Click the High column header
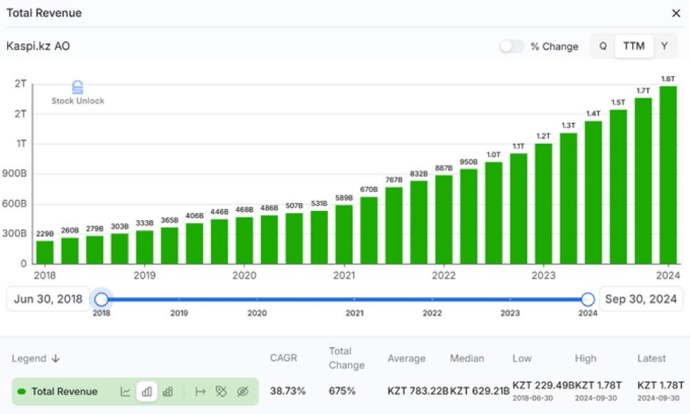Image resolution: width=690 pixels, height=414 pixels. 585,358
